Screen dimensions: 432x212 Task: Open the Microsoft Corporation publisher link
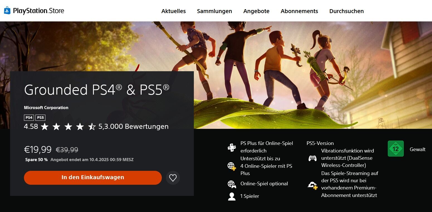(46, 108)
